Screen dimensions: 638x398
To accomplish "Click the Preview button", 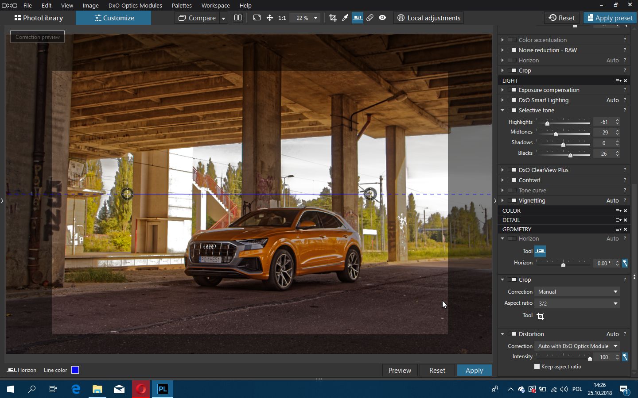I will point(400,370).
